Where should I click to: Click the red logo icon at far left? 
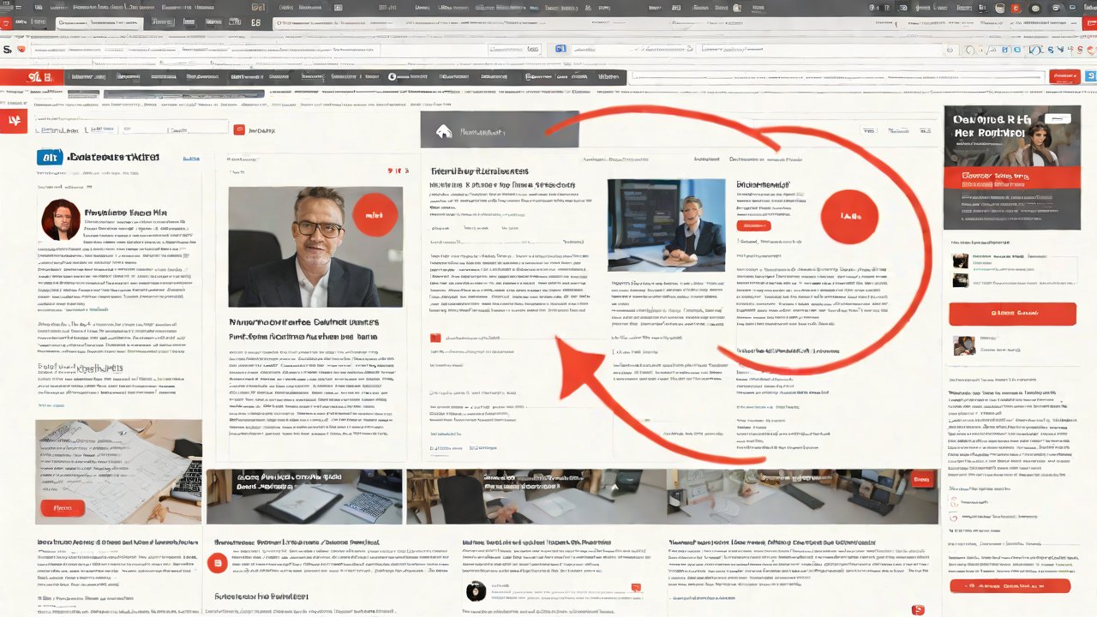click(x=14, y=121)
